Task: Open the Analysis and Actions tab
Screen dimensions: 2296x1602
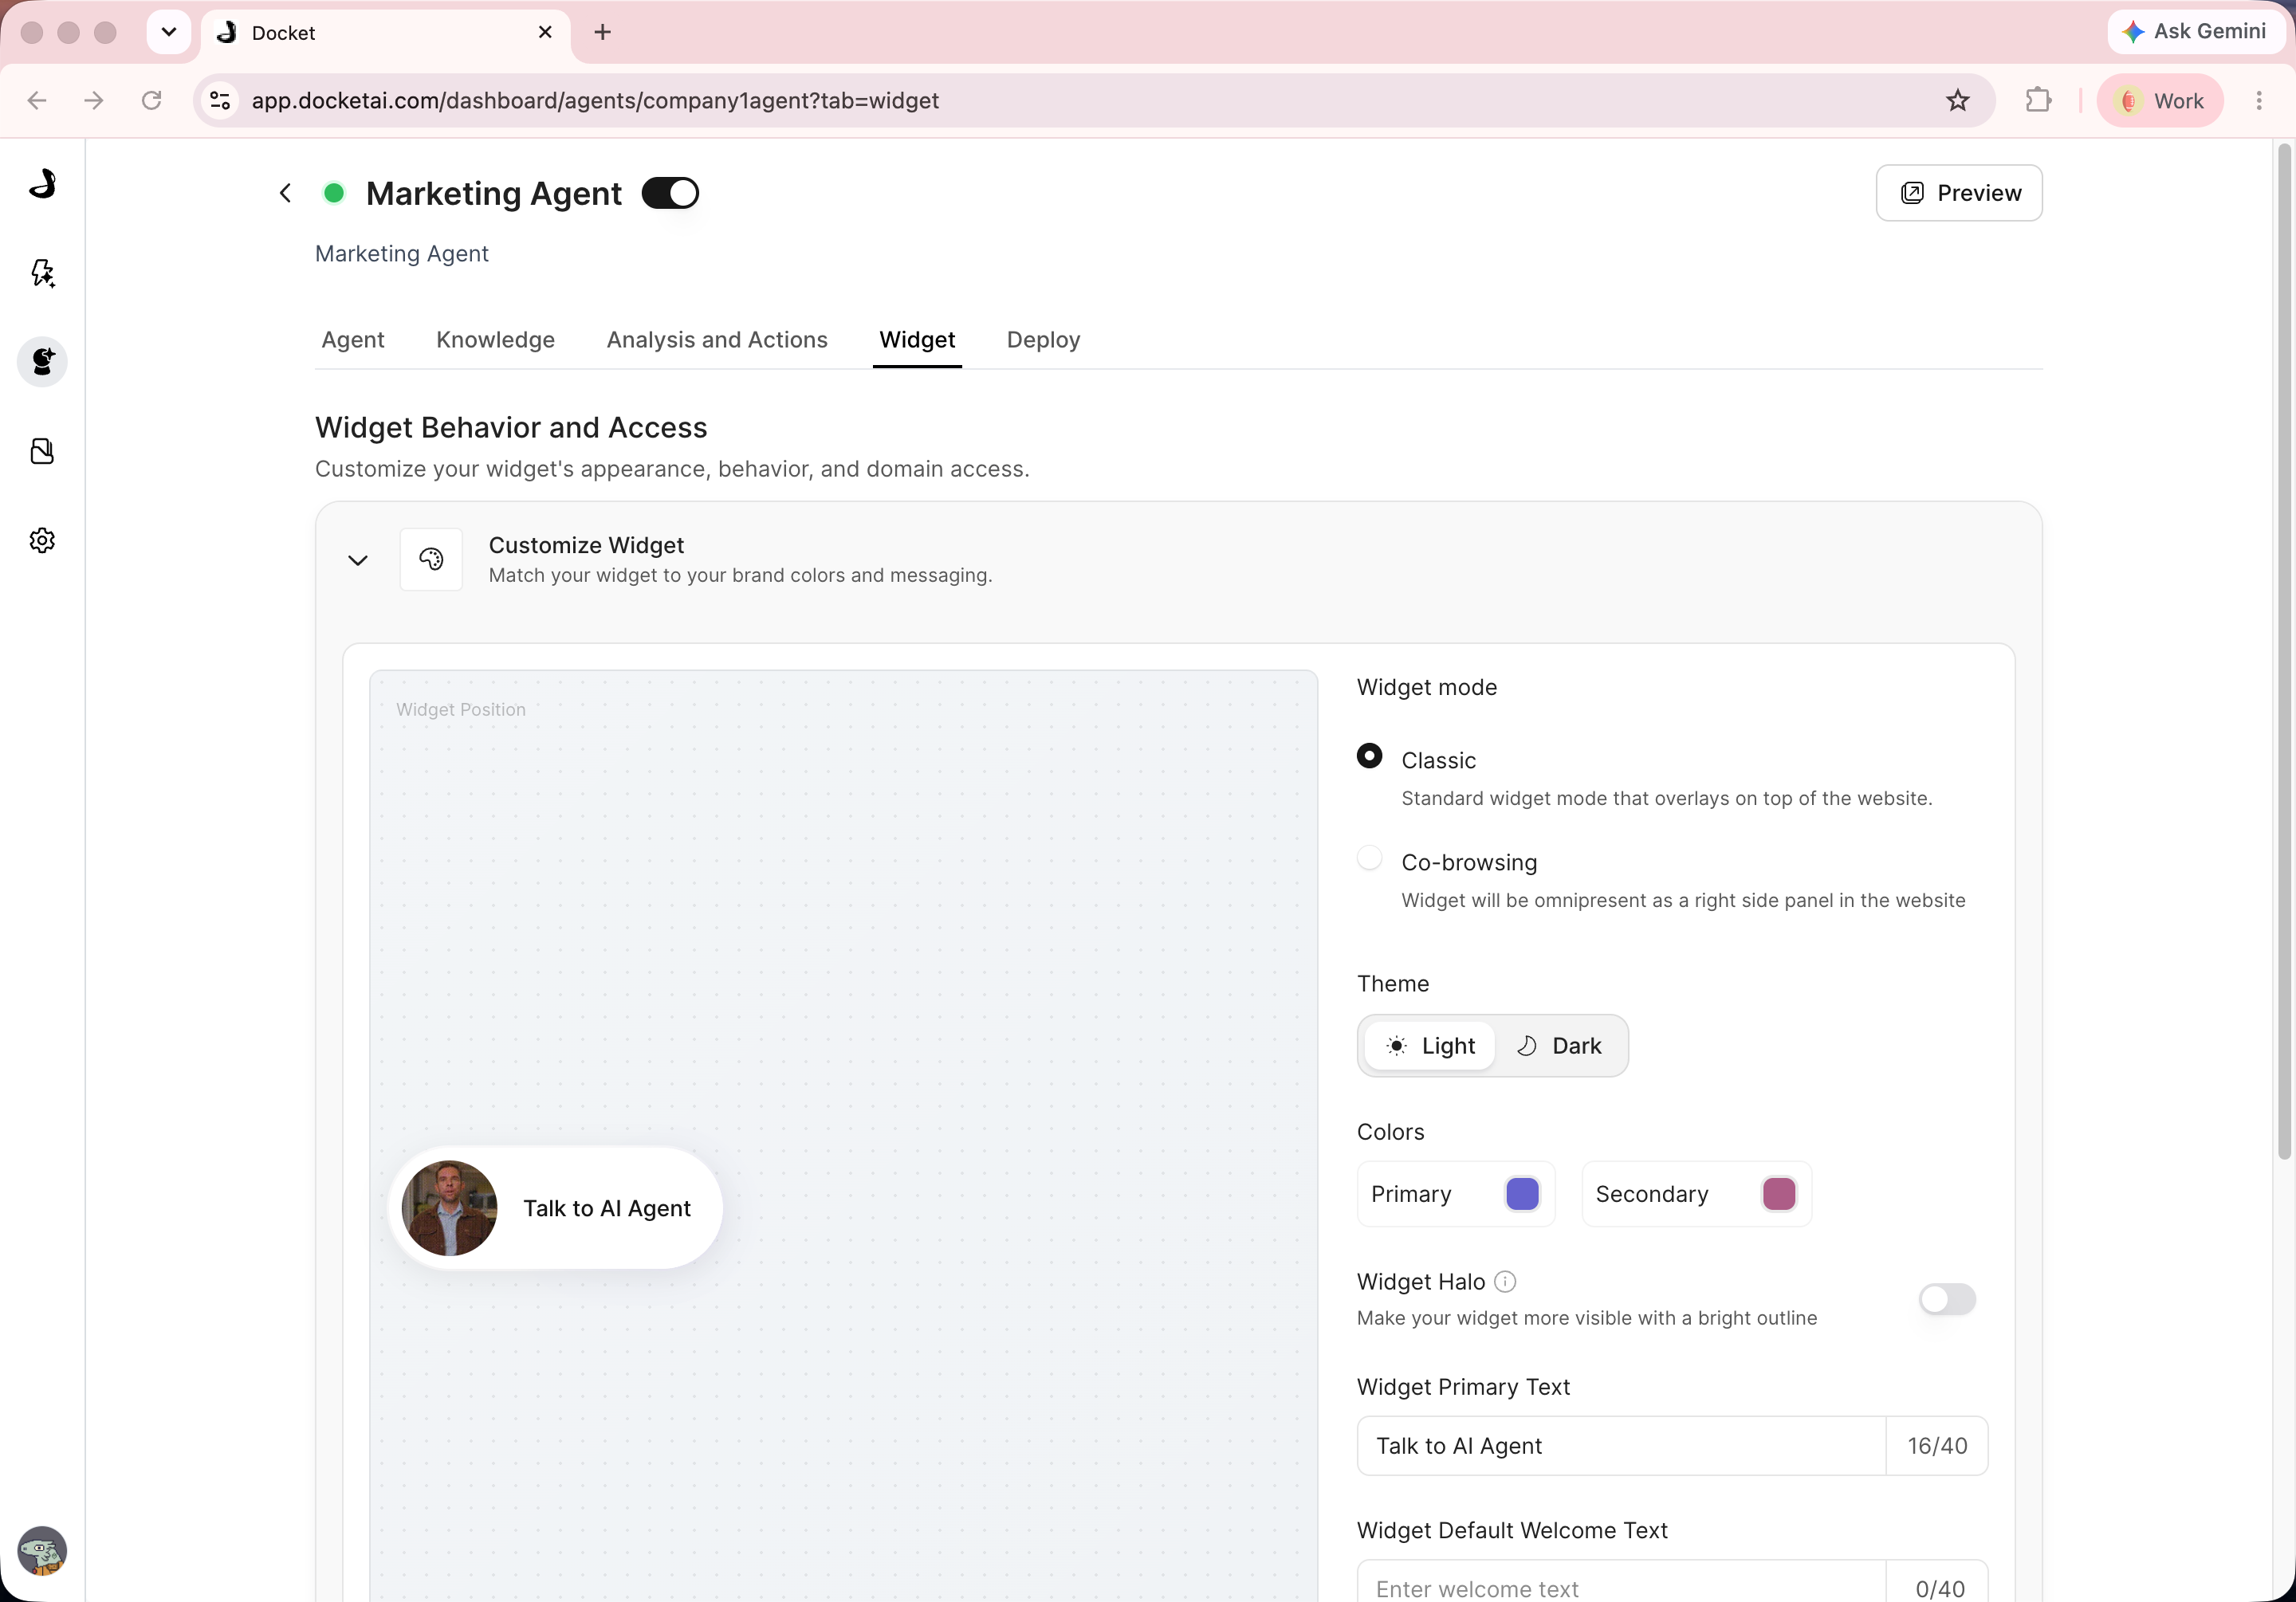Action: (717, 340)
